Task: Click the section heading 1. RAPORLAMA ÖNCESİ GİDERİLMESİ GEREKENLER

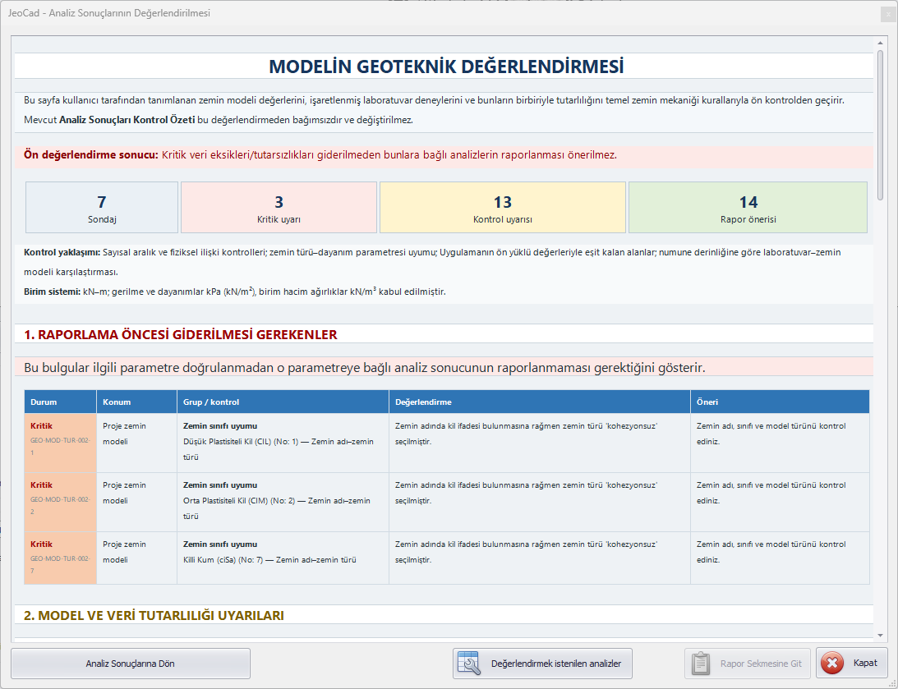Action: click(181, 335)
